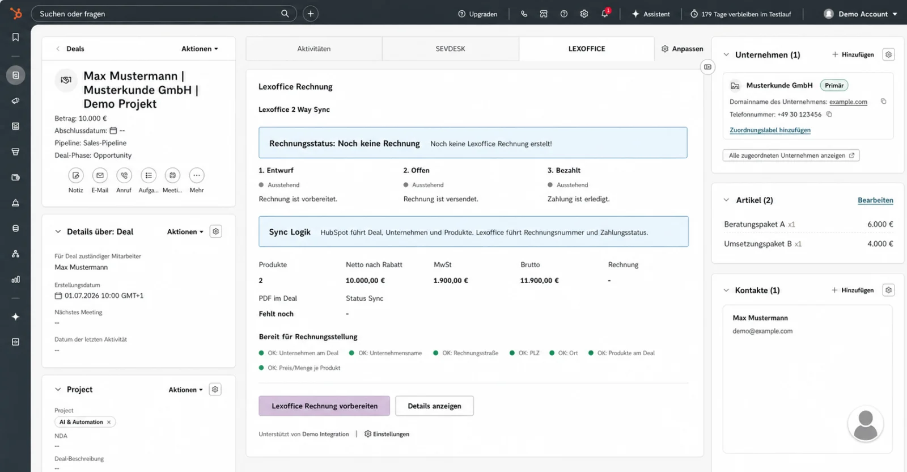Viewport: 907px width, 472px height.
Task: Open the CRM icon in left sidebar
Action: pyautogui.click(x=15, y=75)
